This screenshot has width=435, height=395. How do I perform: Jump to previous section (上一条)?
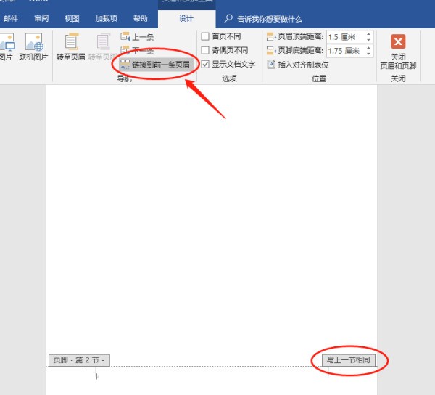coord(137,36)
